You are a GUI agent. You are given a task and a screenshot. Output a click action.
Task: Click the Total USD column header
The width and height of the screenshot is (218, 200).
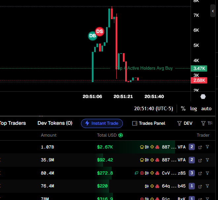point(107,135)
